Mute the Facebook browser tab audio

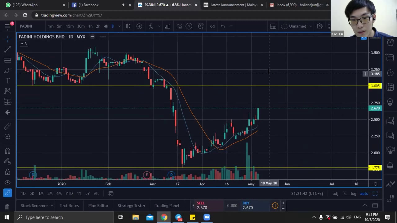[123, 5]
